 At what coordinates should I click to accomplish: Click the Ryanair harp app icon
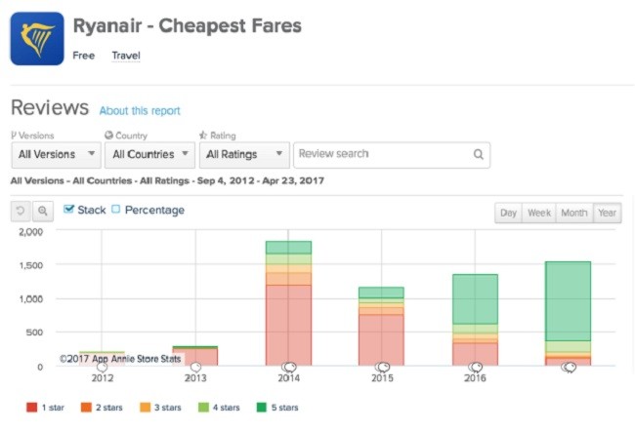(x=37, y=38)
